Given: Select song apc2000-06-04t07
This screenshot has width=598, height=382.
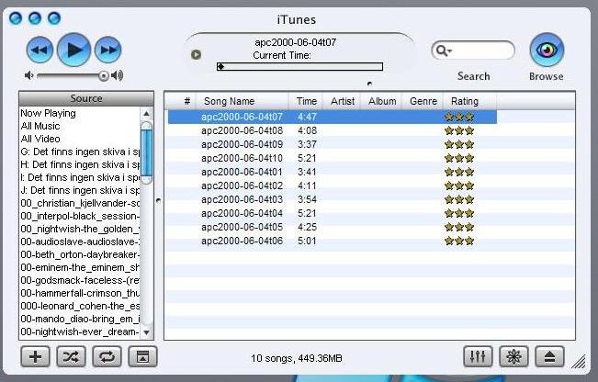Looking at the screenshot, I should (x=333, y=117).
